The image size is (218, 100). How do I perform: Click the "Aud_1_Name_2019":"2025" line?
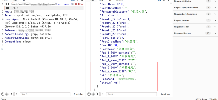point(119,60)
